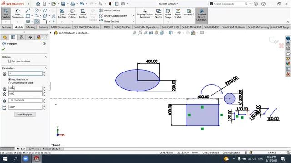Image resolution: width=291 pixels, height=163 pixels.
Task: Open the Quick Snaps dropdown arrow
Action: (168, 22)
